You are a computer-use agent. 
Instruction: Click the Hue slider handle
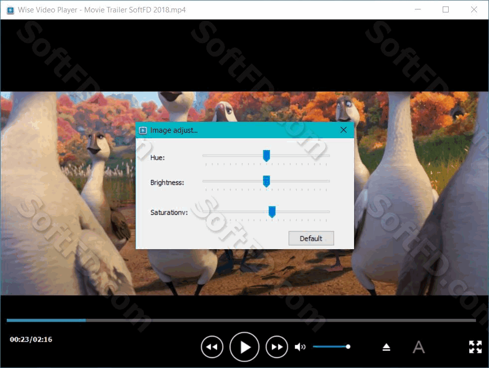click(266, 156)
